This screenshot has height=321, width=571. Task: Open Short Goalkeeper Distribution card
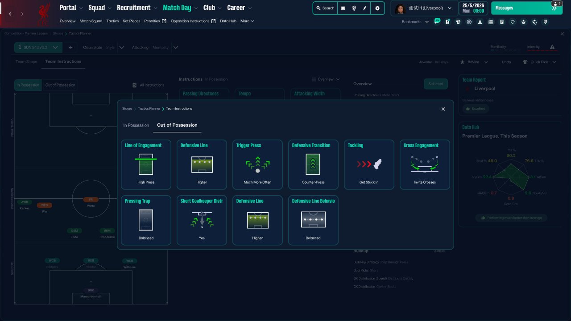pos(202,220)
